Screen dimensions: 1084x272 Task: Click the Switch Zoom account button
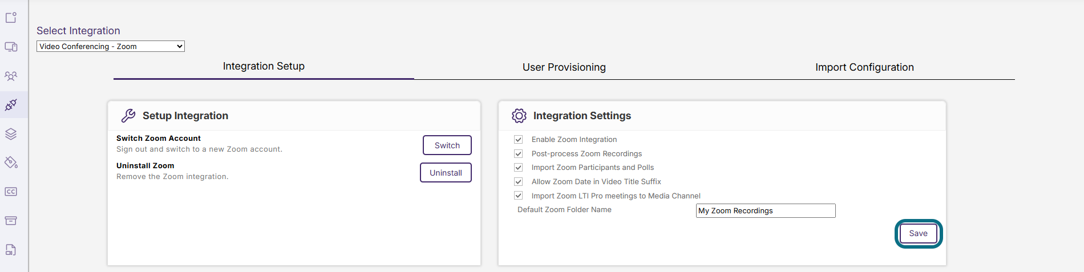[447, 145]
